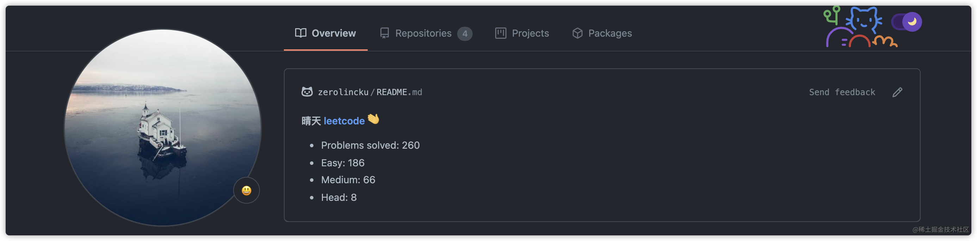Screen dimensions: 977x241
Task: Open the zerolincku repository link
Action: click(x=343, y=92)
